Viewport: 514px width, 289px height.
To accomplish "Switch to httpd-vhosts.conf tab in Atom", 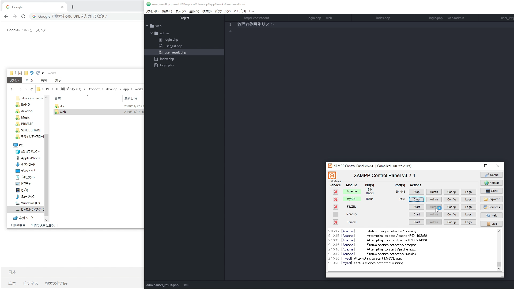I will 256,18.
